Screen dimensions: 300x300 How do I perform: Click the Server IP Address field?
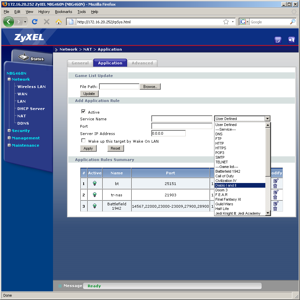click(168, 133)
